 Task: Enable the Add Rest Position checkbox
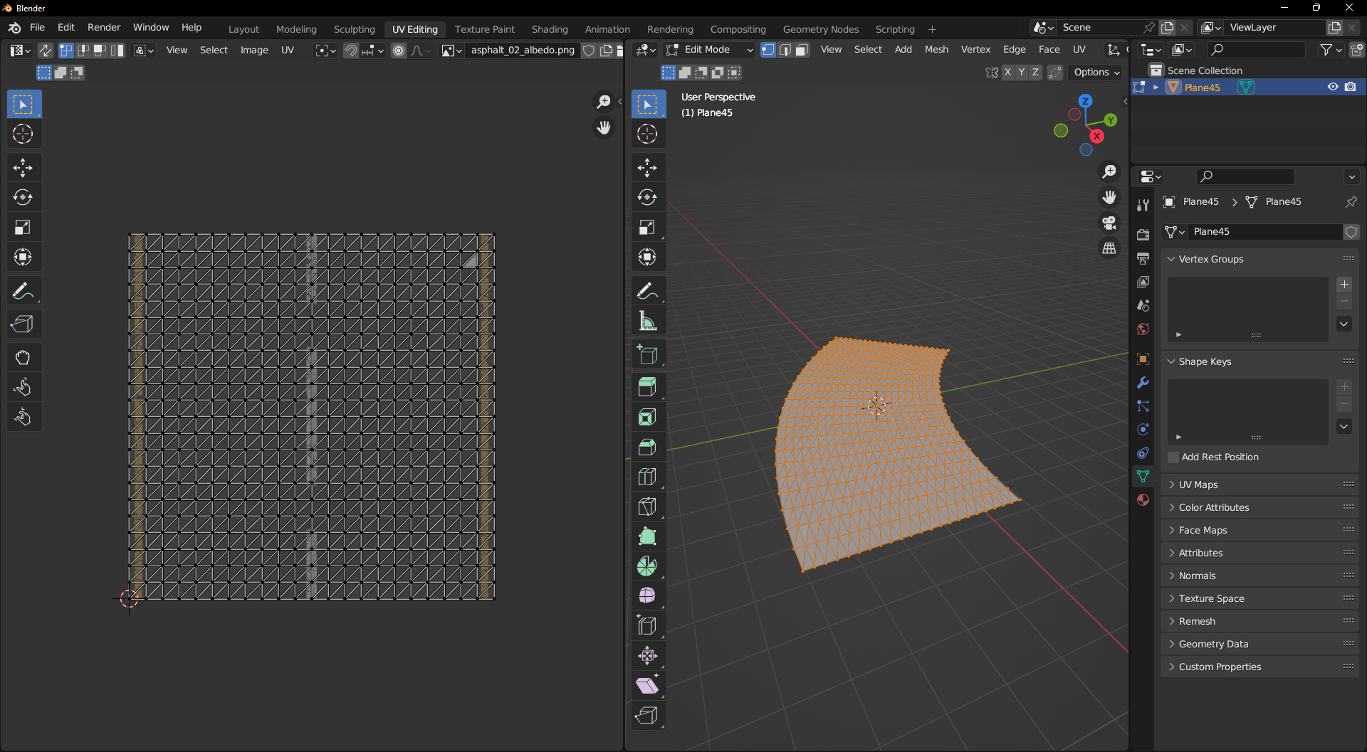coord(1173,457)
